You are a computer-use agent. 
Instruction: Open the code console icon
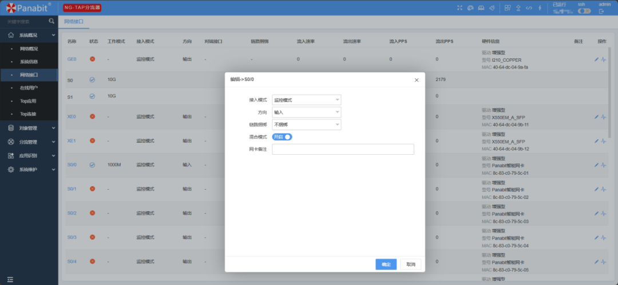[x=529, y=8]
